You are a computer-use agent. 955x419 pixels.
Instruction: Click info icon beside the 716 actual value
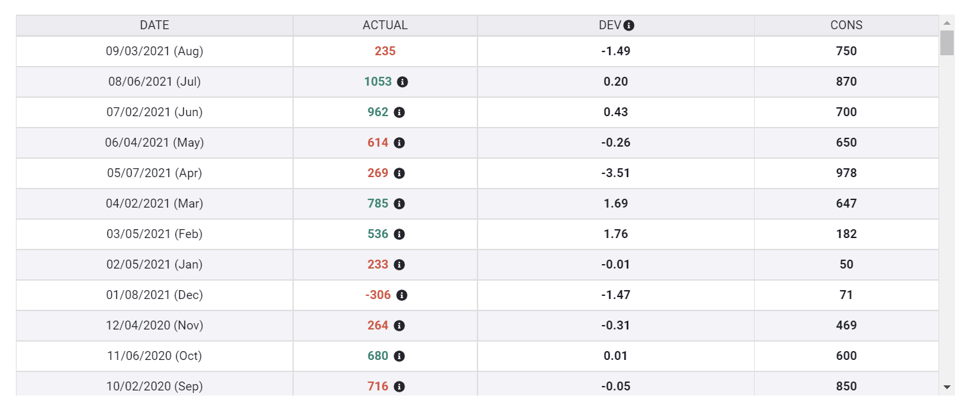[399, 387]
